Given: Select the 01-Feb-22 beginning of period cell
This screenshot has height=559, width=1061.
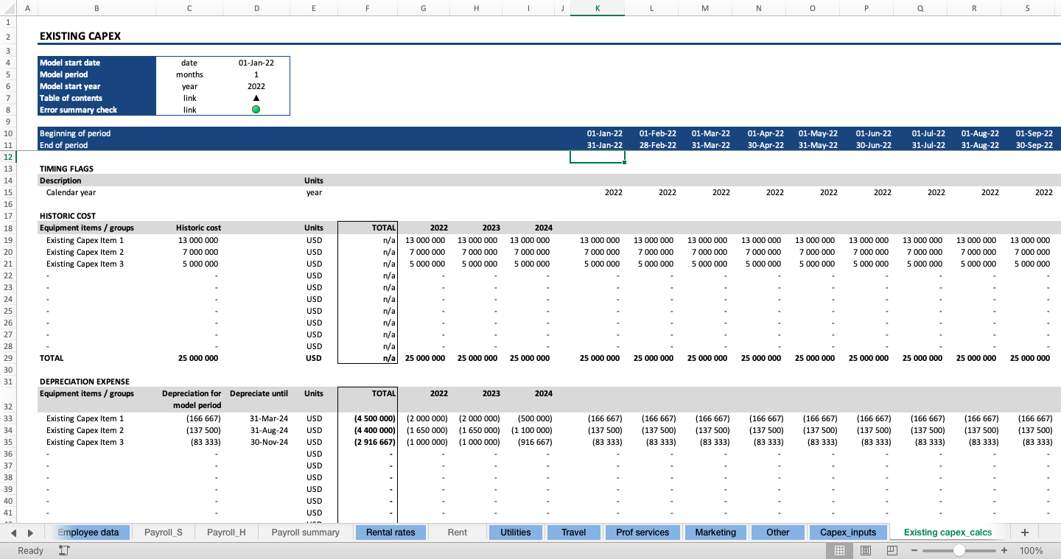Looking at the screenshot, I should 658,133.
